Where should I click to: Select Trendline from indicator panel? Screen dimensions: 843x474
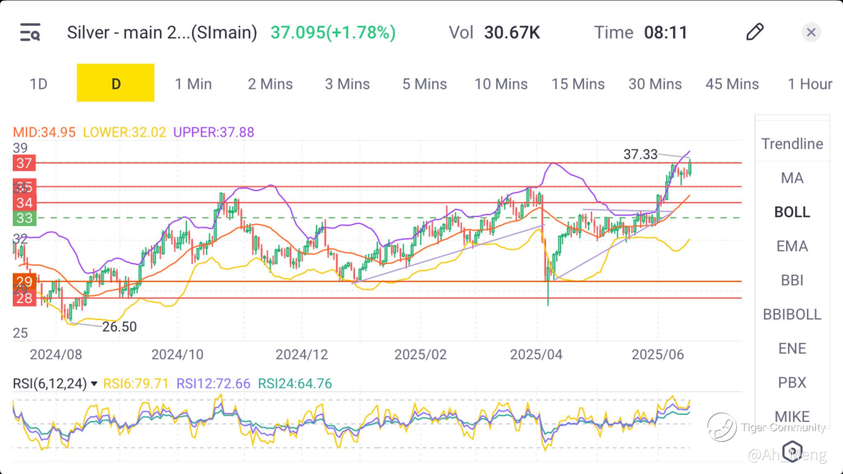792,144
